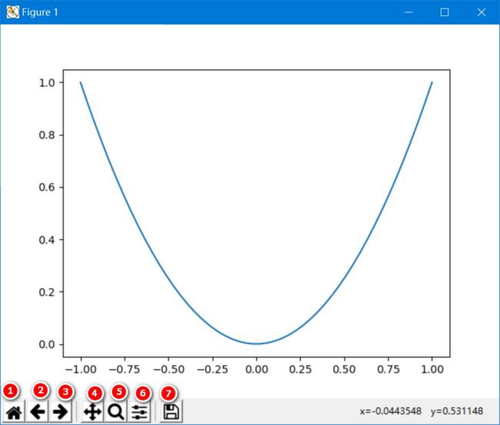
Task: Click the y-axis tick label 0.6
Action: [47, 188]
